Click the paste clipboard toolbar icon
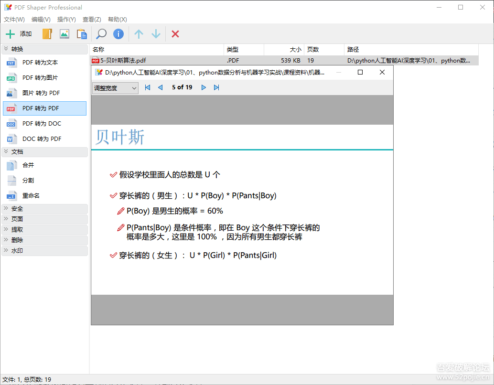This screenshot has width=494, height=385. pyautogui.click(x=82, y=34)
